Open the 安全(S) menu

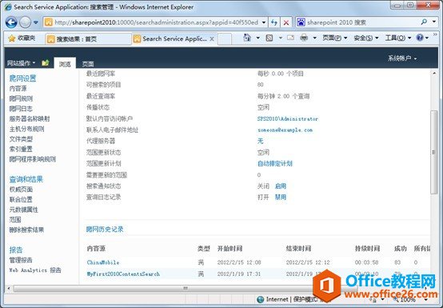(366, 38)
